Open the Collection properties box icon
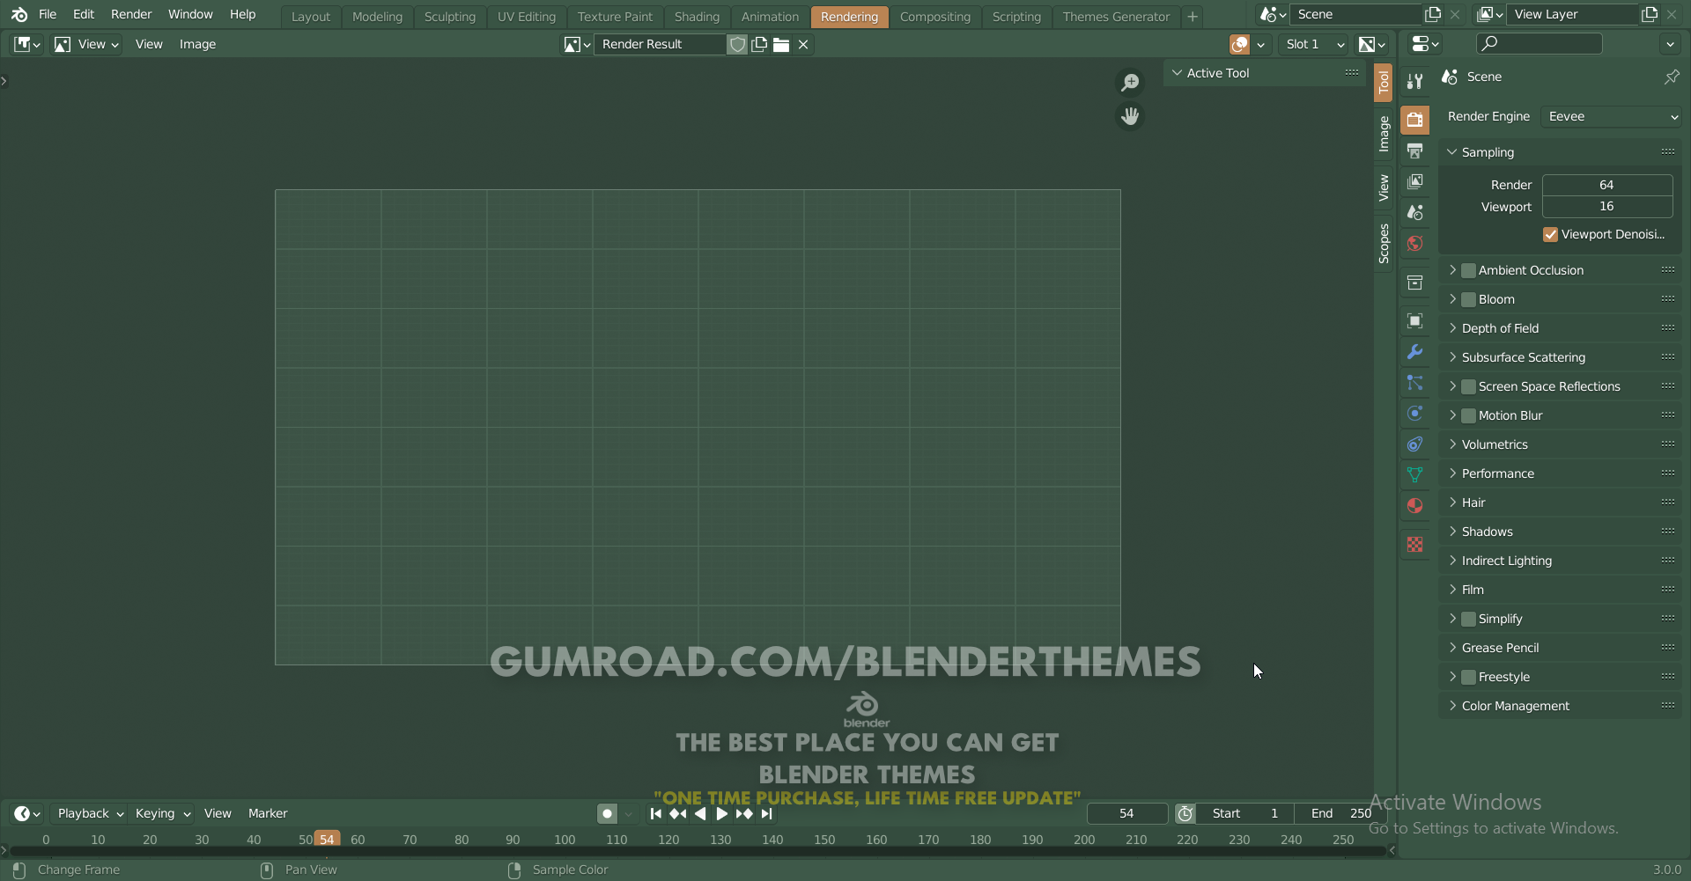1691x881 pixels. pos(1414,283)
